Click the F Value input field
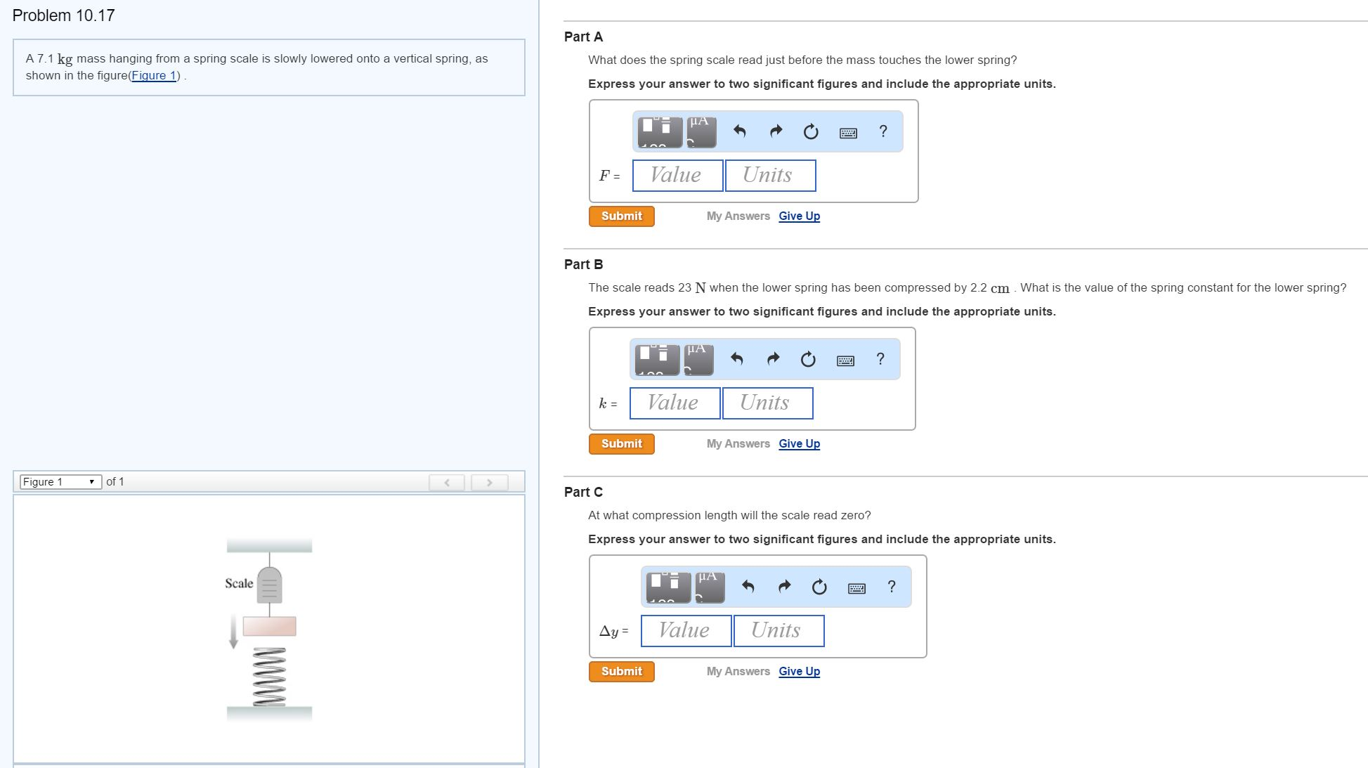This screenshot has height=768, width=1368. click(x=677, y=176)
